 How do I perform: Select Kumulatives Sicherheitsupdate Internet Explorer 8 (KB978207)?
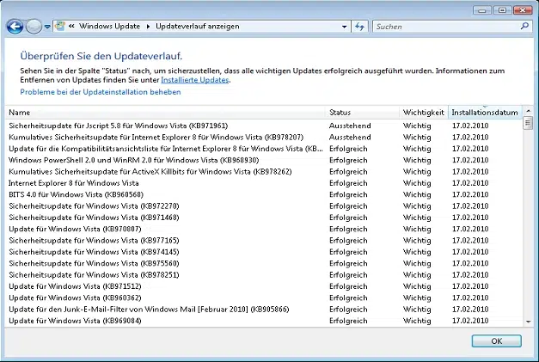264,138
